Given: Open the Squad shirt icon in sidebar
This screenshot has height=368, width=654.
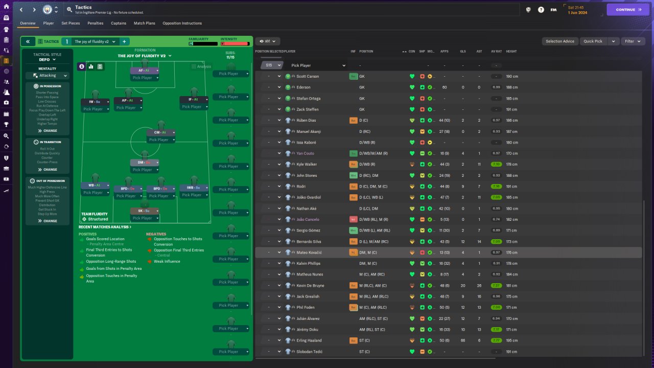Looking at the screenshot, I should coord(6,29).
